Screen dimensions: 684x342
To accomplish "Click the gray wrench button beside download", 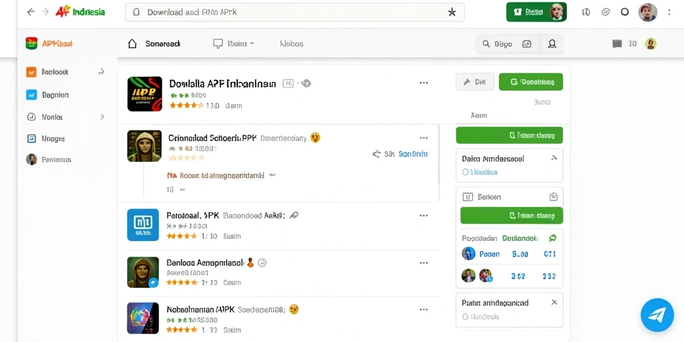I will click(x=475, y=81).
